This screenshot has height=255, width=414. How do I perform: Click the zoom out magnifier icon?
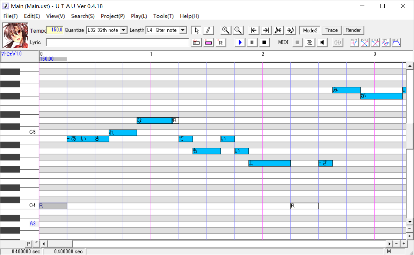[238, 30]
